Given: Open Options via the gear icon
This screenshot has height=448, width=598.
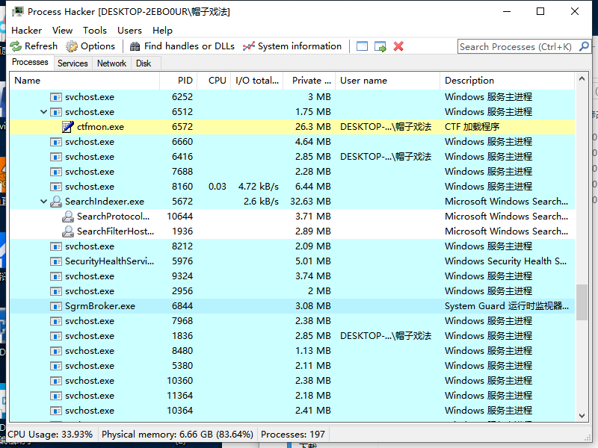Looking at the screenshot, I should [72, 46].
